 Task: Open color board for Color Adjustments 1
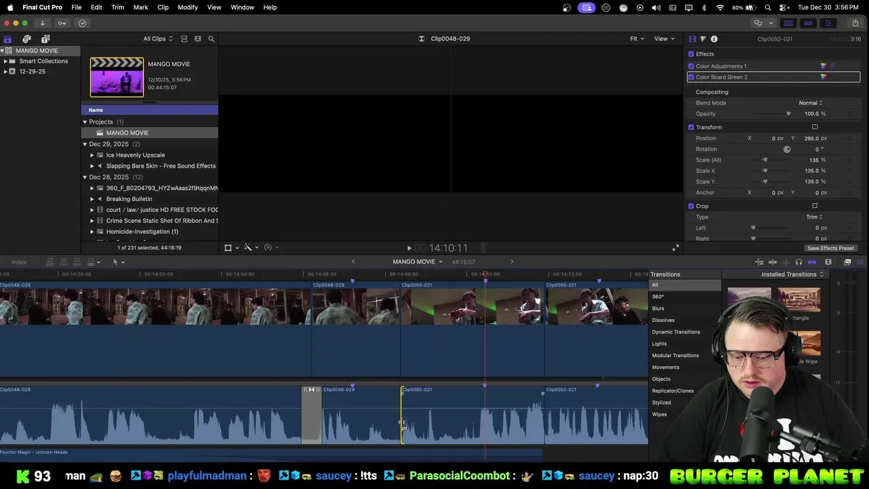click(x=824, y=66)
